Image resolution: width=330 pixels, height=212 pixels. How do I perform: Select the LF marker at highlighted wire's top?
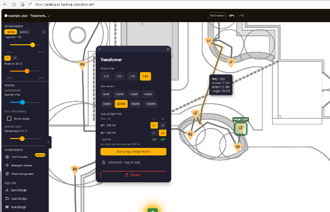(x=209, y=41)
